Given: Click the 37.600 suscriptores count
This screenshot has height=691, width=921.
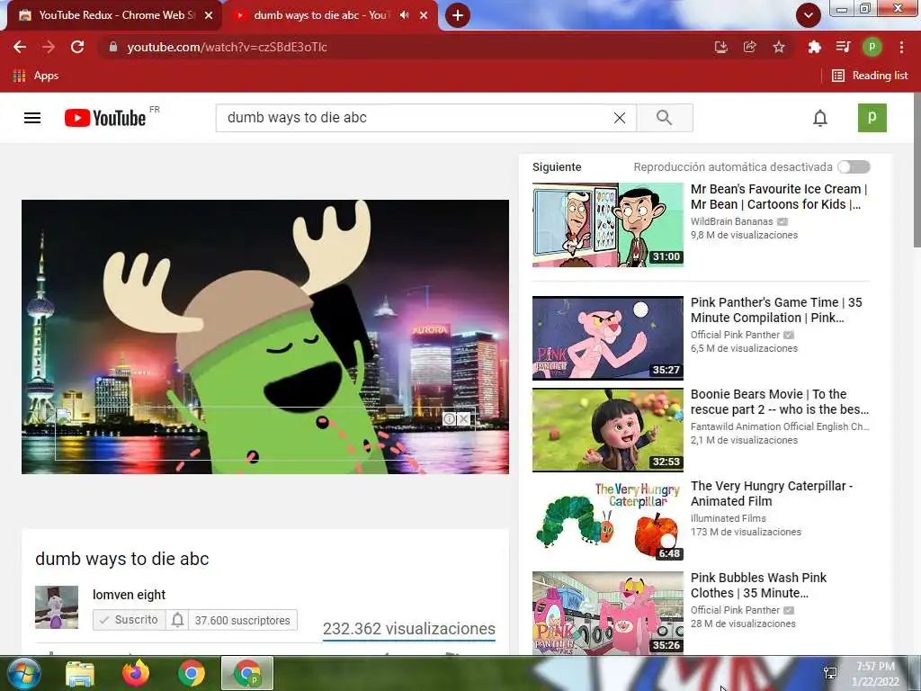Looking at the screenshot, I should coord(243,621).
